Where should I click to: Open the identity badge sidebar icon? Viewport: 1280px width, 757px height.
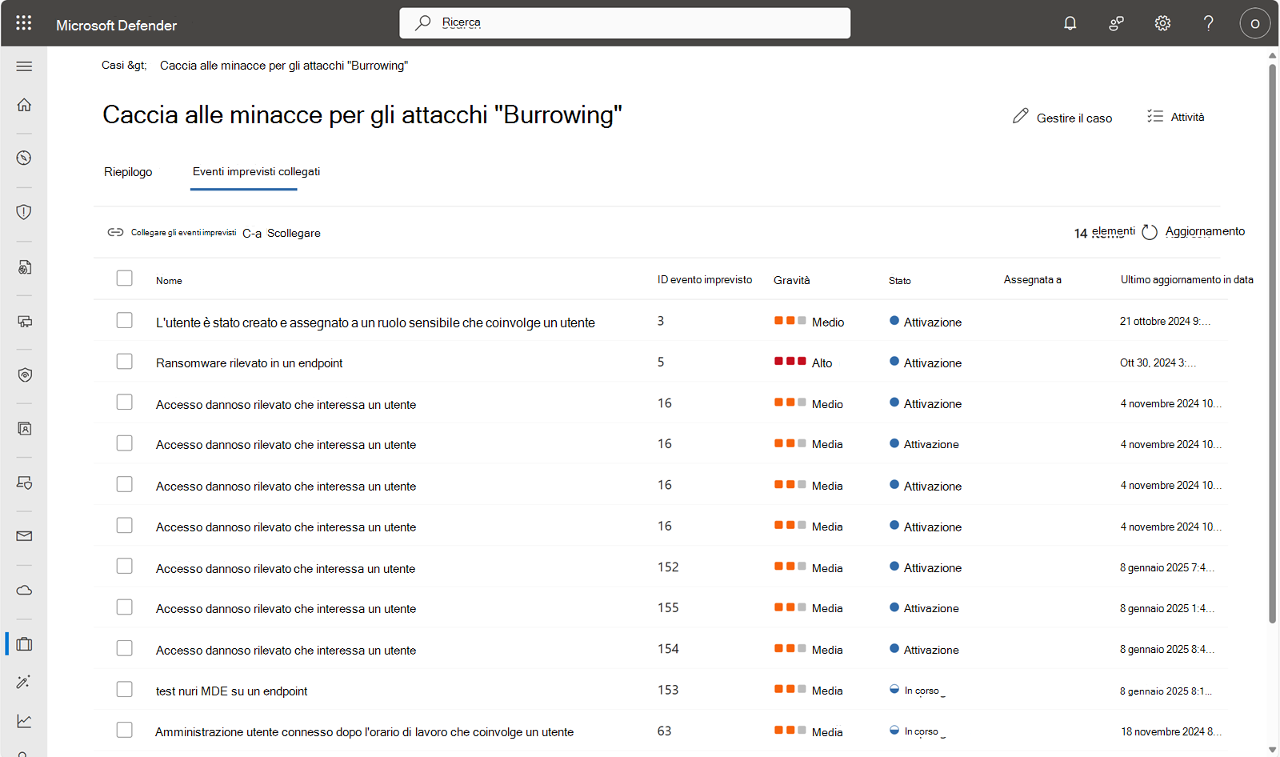coord(24,429)
